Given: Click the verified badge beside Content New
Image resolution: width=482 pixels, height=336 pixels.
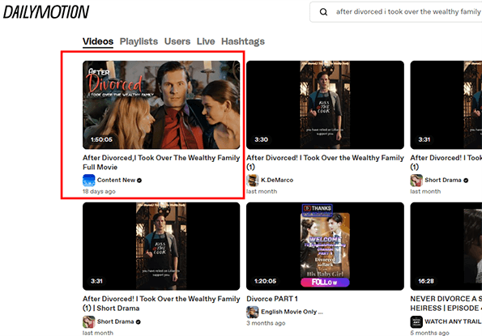Looking at the screenshot, I should [x=139, y=181].
